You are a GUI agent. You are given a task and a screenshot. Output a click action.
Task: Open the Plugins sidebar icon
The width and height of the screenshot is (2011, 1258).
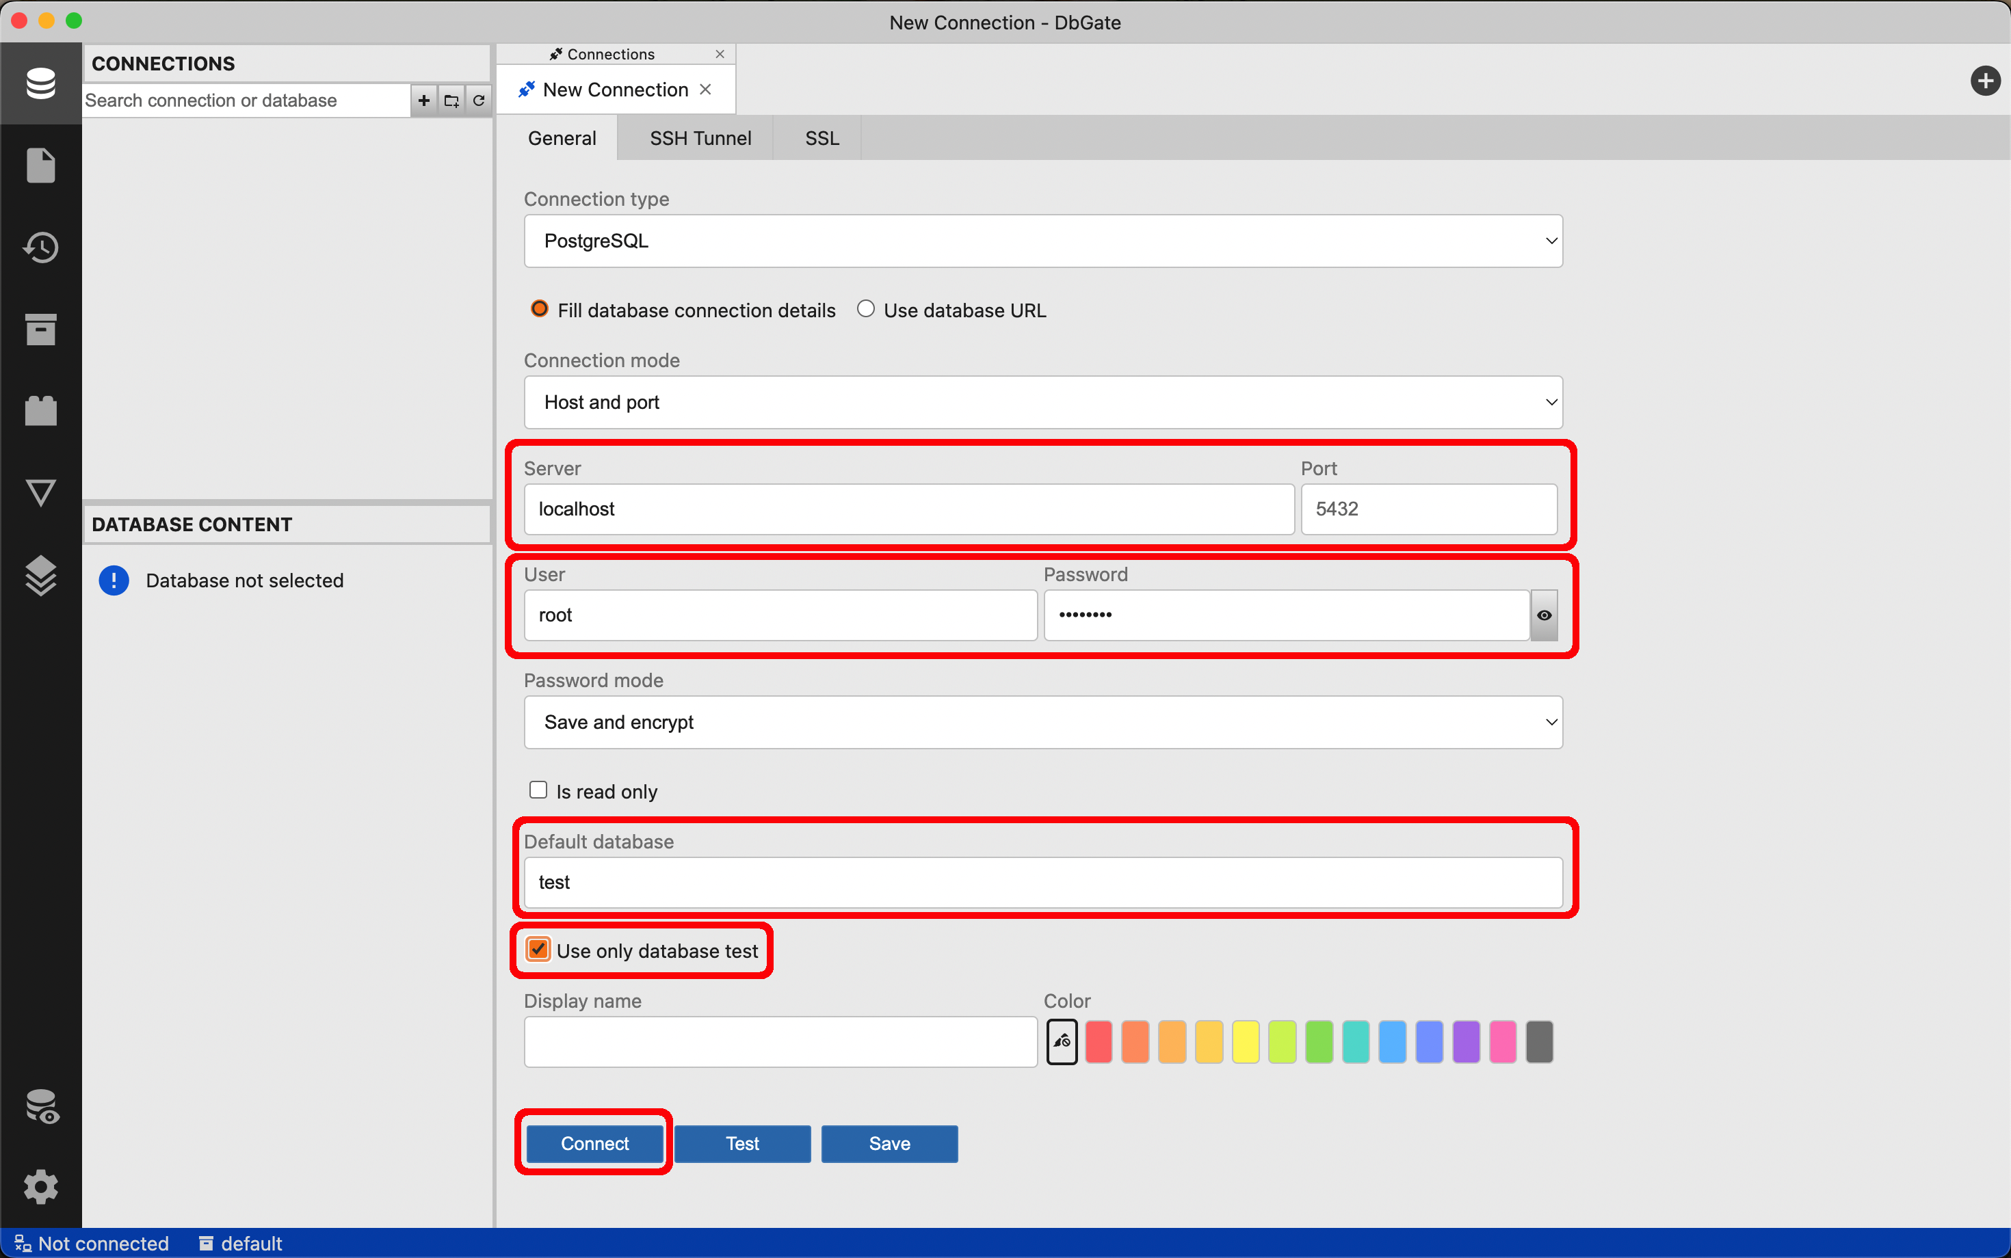(x=41, y=410)
